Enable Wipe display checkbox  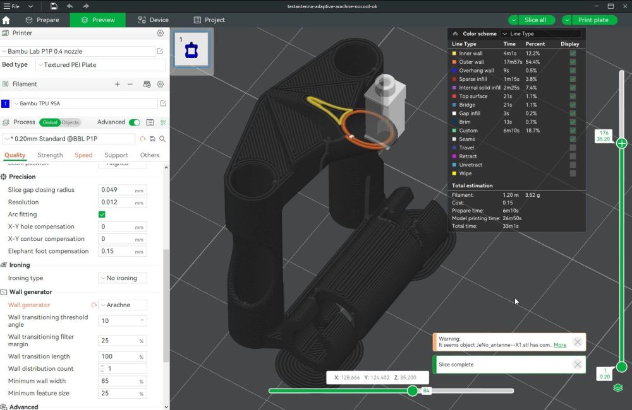pyautogui.click(x=573, y=173)
